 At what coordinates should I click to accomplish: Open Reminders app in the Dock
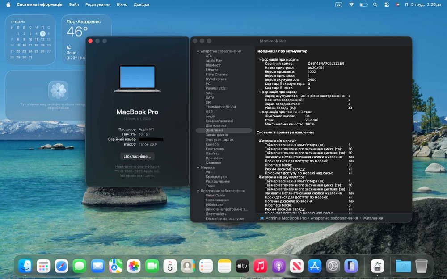(x=206, y=266)
